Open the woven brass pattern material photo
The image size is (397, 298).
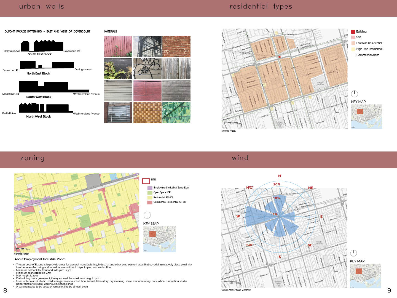click(147, 113)
